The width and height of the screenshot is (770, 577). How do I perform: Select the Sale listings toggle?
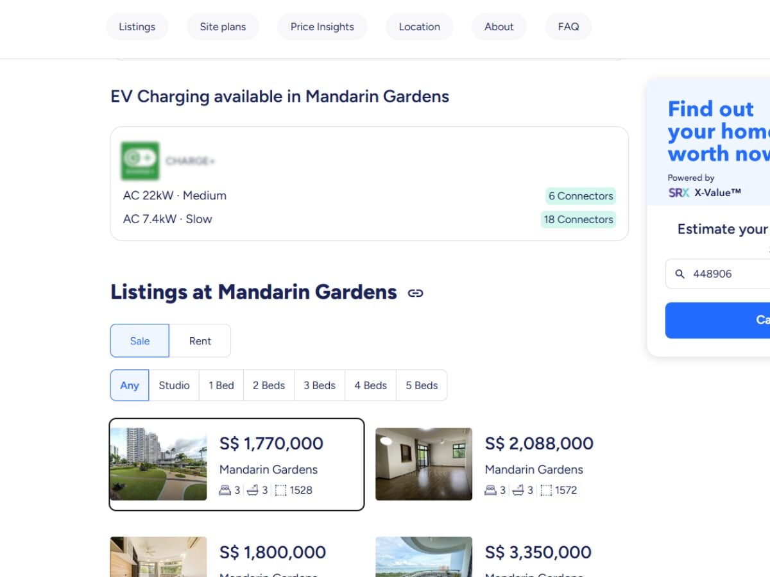point(139,340)
